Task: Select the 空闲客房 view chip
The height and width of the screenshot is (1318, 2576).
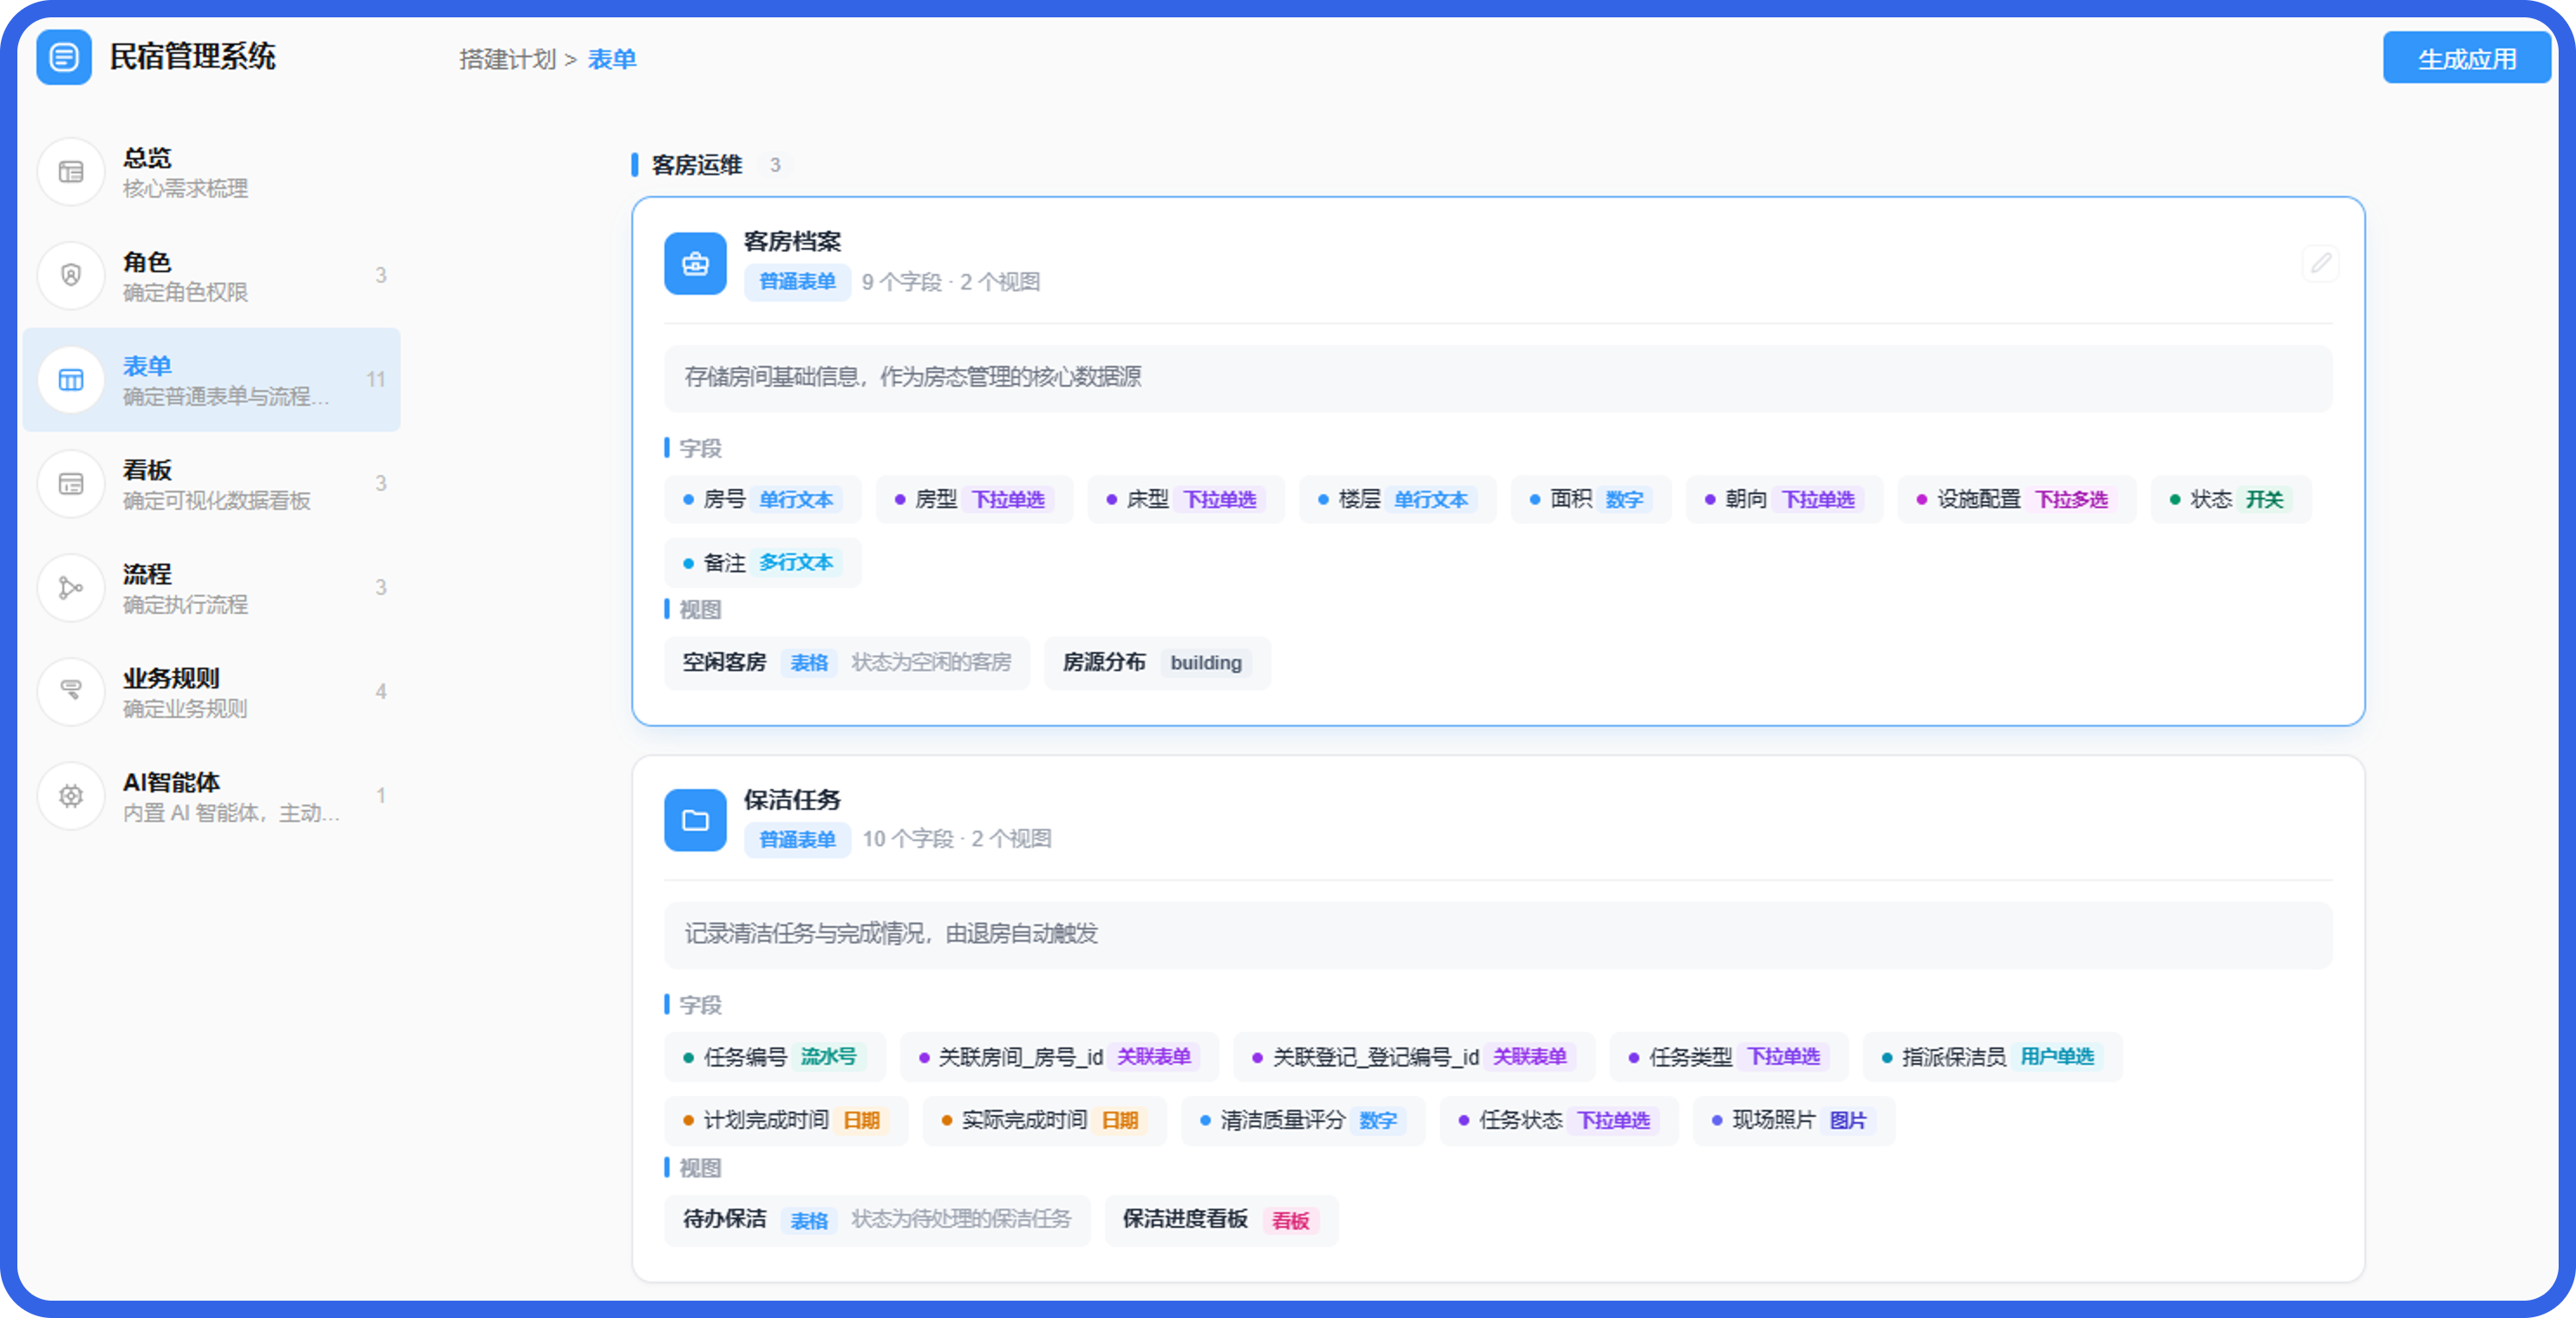Action: click(847, 663)
